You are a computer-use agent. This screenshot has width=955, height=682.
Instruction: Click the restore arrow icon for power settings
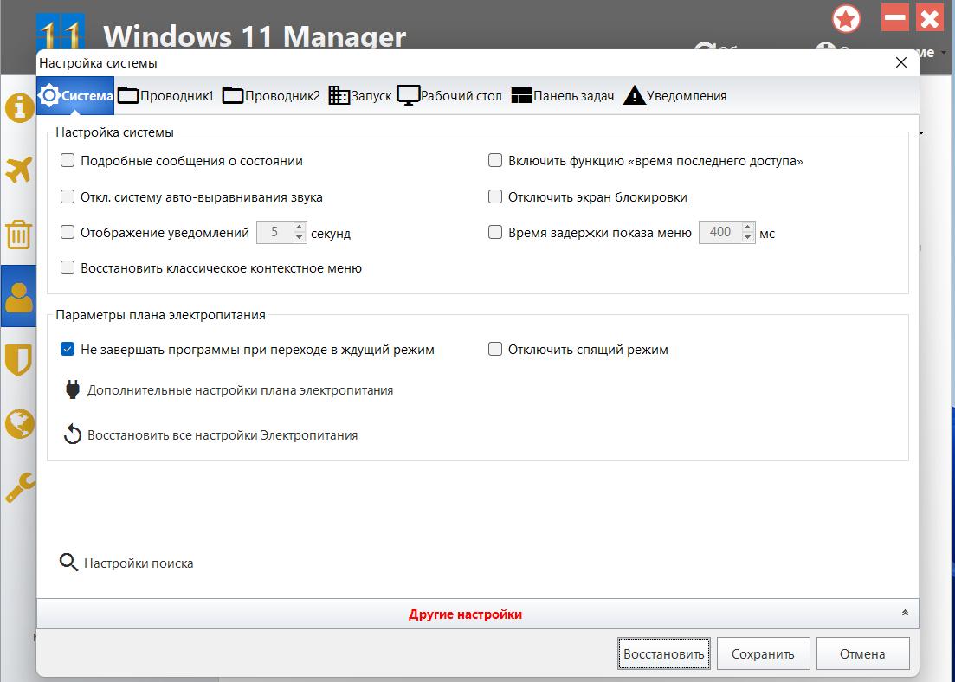click(x=73, y=434)
